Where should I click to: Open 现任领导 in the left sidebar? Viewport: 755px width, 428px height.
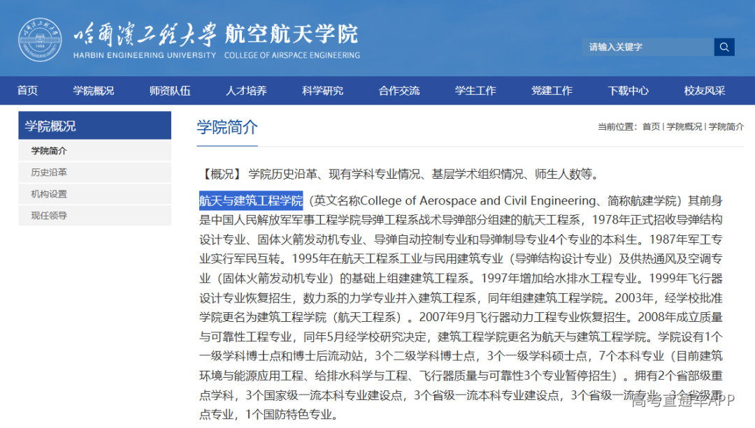tap(95, 216)
